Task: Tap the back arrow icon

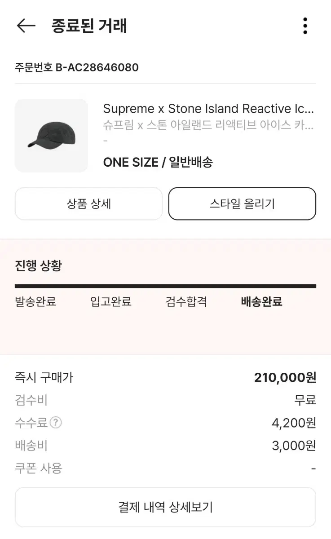Action: click(x=26, y=26)
